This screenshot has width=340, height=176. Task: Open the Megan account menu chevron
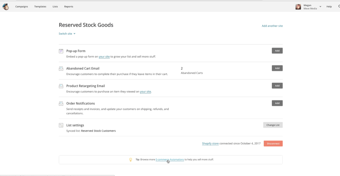point(320,7)
